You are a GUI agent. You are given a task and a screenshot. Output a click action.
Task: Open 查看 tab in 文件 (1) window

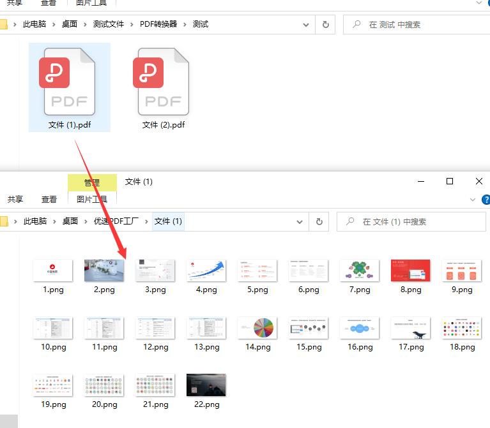(x=49, y=199)
